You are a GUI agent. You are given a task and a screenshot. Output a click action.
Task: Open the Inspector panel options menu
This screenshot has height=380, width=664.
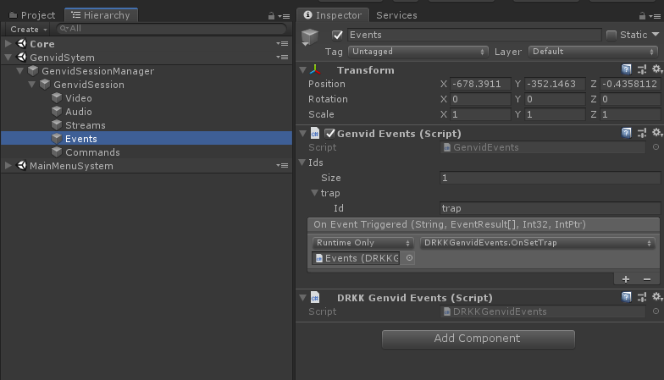coord(656,17)
